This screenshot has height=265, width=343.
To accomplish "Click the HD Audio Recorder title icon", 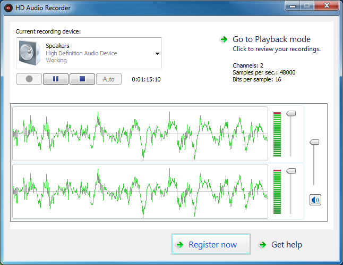I will [8, 8].
